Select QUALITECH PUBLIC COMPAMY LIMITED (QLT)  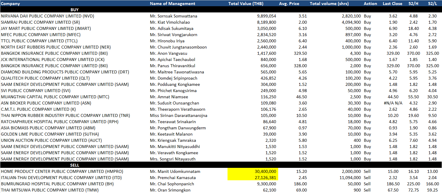tap(45, 78)
